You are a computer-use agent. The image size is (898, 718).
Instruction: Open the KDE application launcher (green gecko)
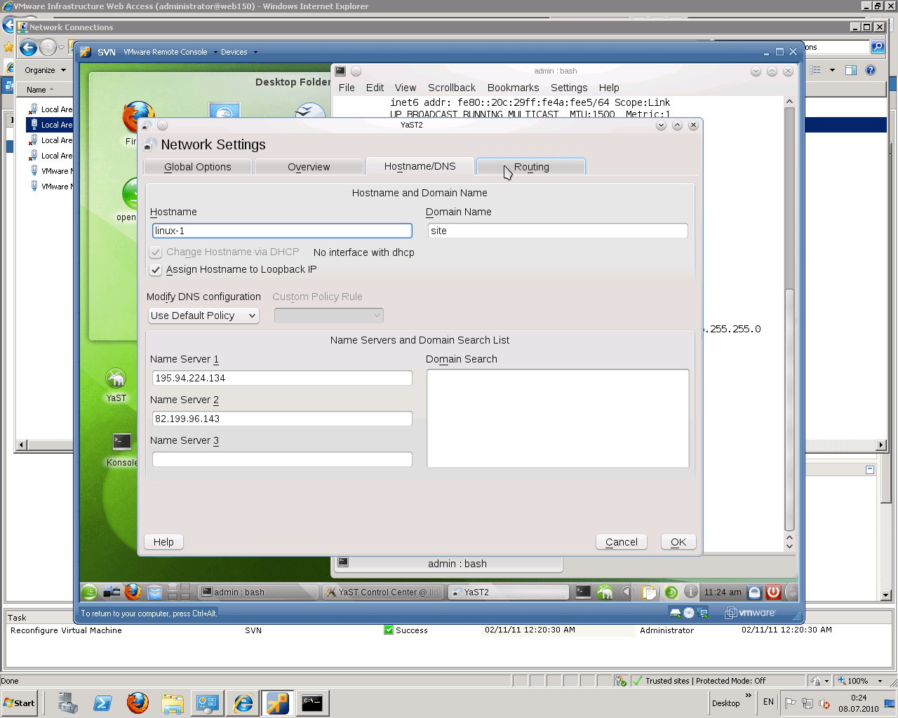pyautogui.click(x=89, y=592)
